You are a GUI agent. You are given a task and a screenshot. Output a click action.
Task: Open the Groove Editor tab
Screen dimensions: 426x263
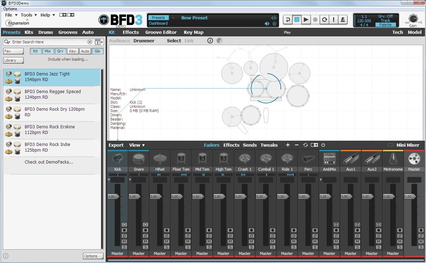click(x=161, y=32)
